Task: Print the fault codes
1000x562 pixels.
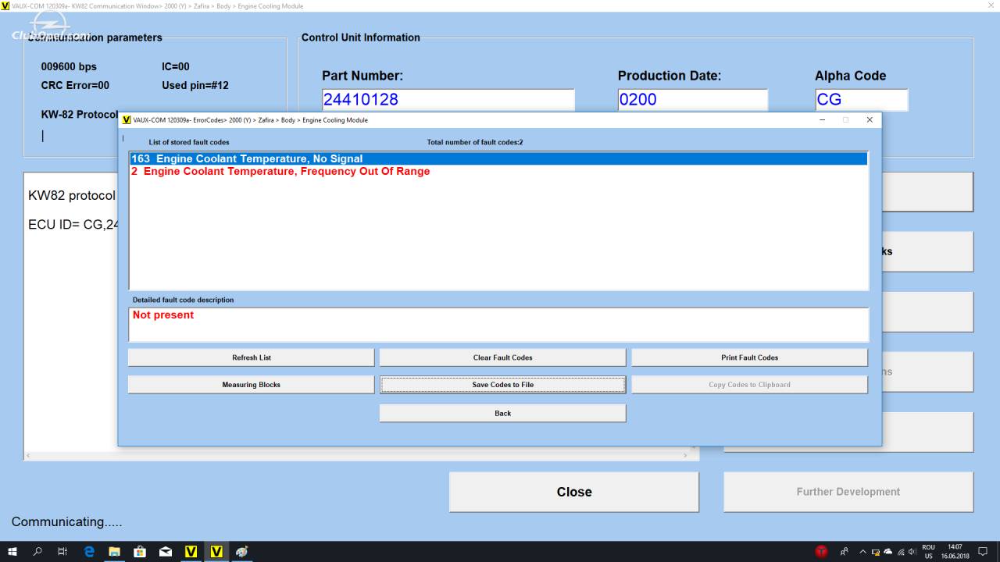Action: click(x=749, y=357)
